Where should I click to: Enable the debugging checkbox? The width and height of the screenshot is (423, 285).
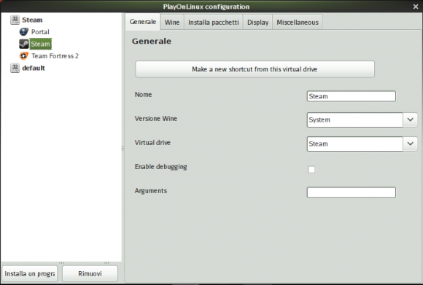pyautogui.click(x=311, y=170)
